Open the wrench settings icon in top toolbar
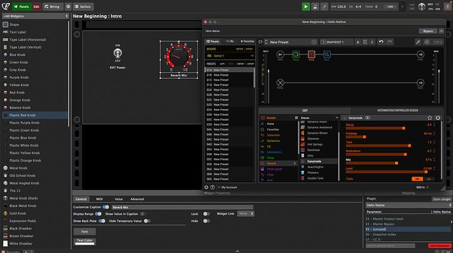 324,7
